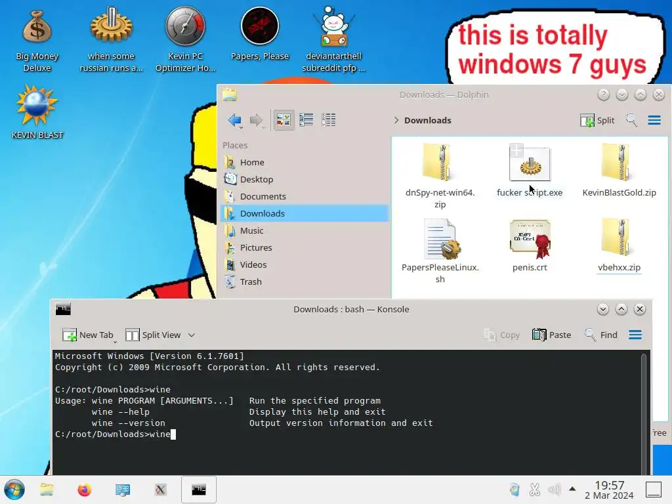Screen dimensions: 672x504
Task: Expand hidden system tray icons arrow
Action: coord(572,488)
